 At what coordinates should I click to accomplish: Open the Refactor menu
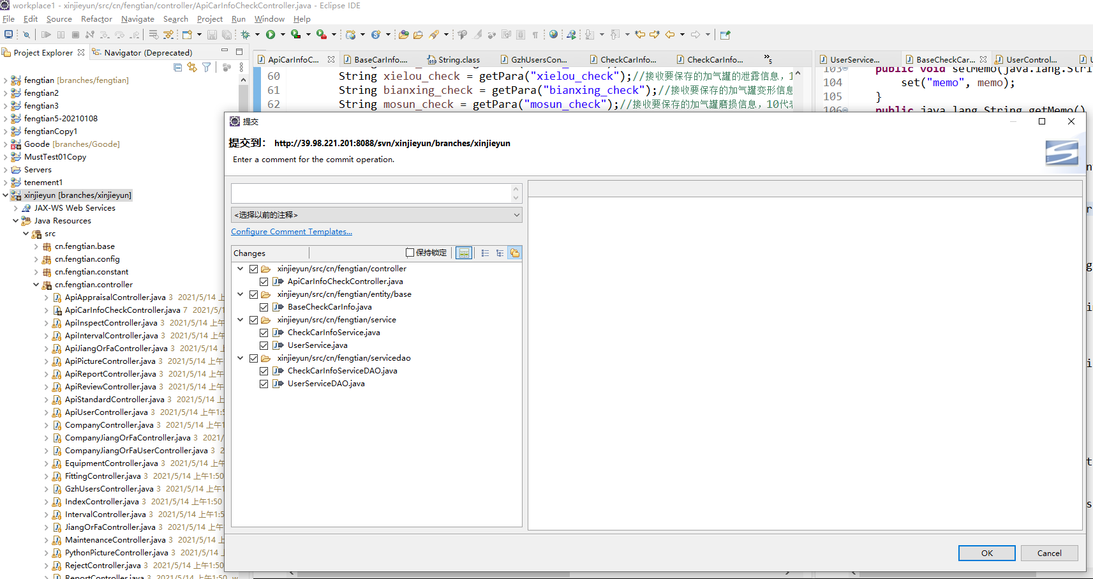coord(96,19)
